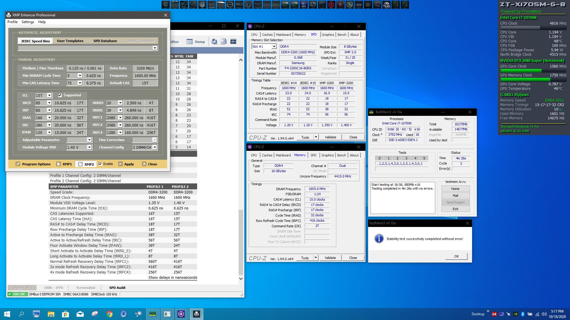
Task: Open Program Options in XMP Enhancer
Action: [33, 164]
